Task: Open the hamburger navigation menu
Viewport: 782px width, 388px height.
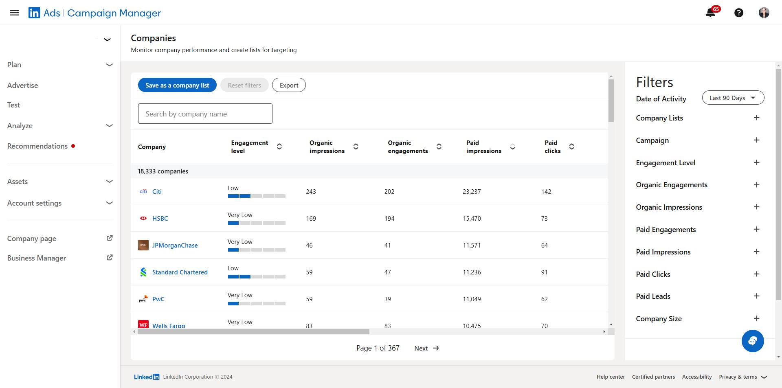Action: (14, 13)
